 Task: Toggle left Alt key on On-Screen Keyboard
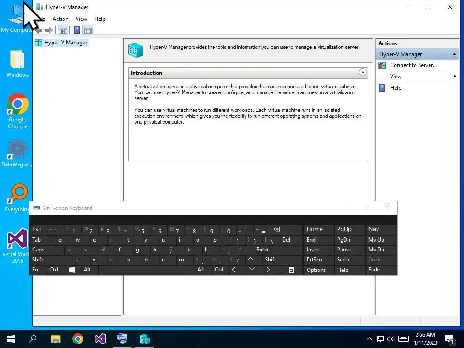[x=90, y=270]
